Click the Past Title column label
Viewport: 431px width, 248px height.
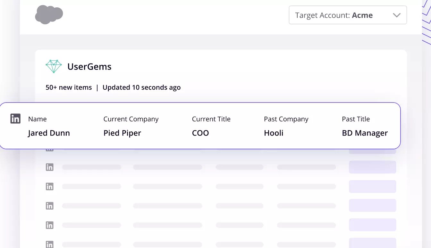356,119
